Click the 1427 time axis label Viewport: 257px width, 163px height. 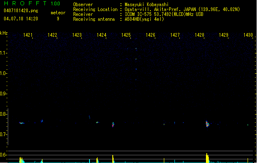(x=175, y=35)
